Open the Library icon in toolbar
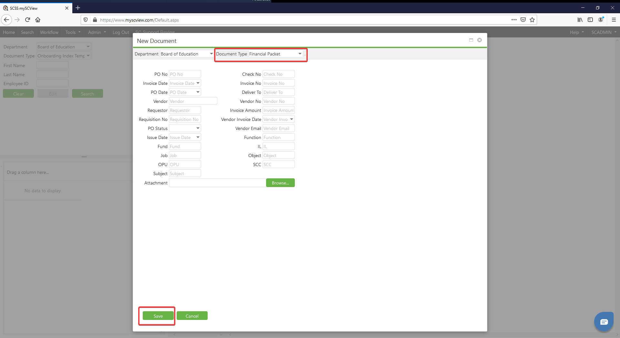620x338 pixels. click(x=580, y=20)
